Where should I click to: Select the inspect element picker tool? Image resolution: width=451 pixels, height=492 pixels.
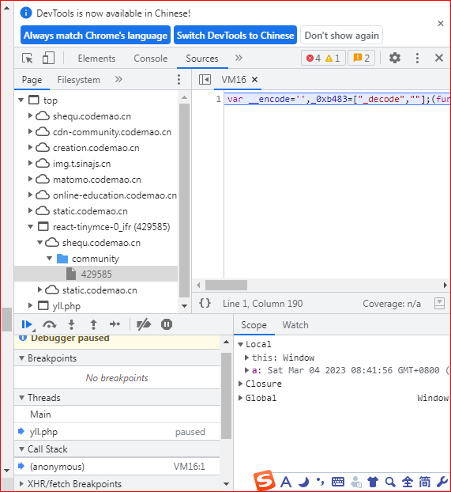(28, 58)
